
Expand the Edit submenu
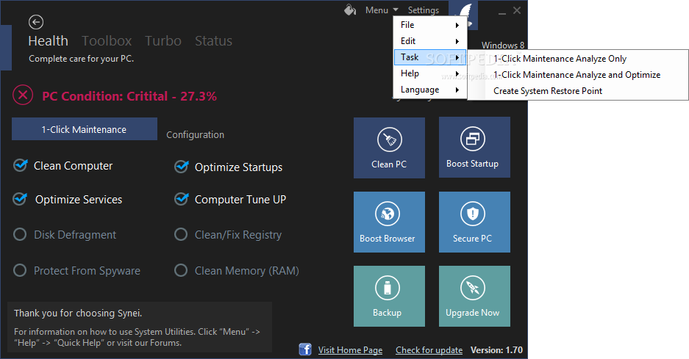click(429, 41)
